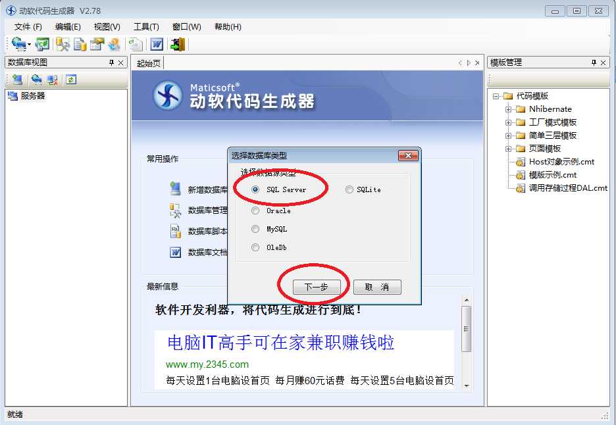Viewport: 616px width, 425px height.
Task: Click the 数据库管理 tools icon on start page
Action: point(175,210)
